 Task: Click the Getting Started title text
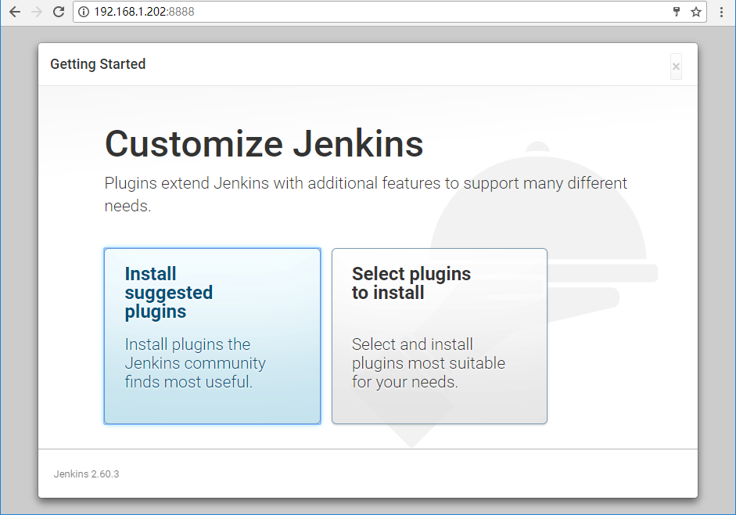[98, 64]
